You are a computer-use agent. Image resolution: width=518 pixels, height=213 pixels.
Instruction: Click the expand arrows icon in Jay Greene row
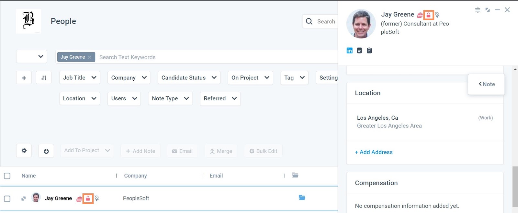point(23,198)
